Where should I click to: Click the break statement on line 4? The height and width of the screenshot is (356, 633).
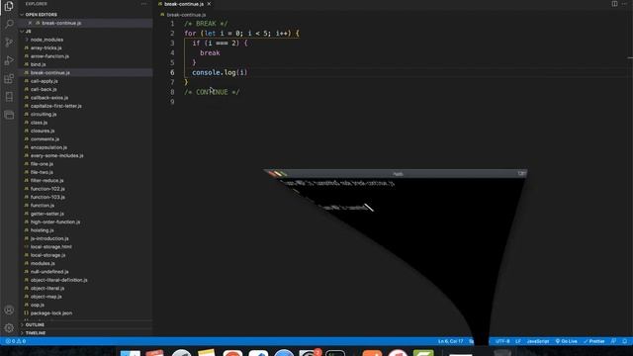tap(210, 52)
